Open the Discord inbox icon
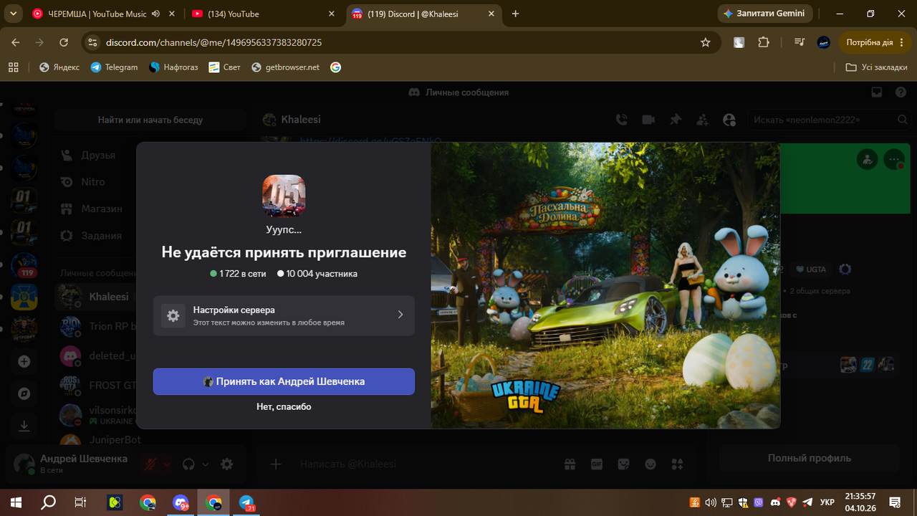Image resolution: width=917 pixels, height=516 pixels. coord(876,92)
